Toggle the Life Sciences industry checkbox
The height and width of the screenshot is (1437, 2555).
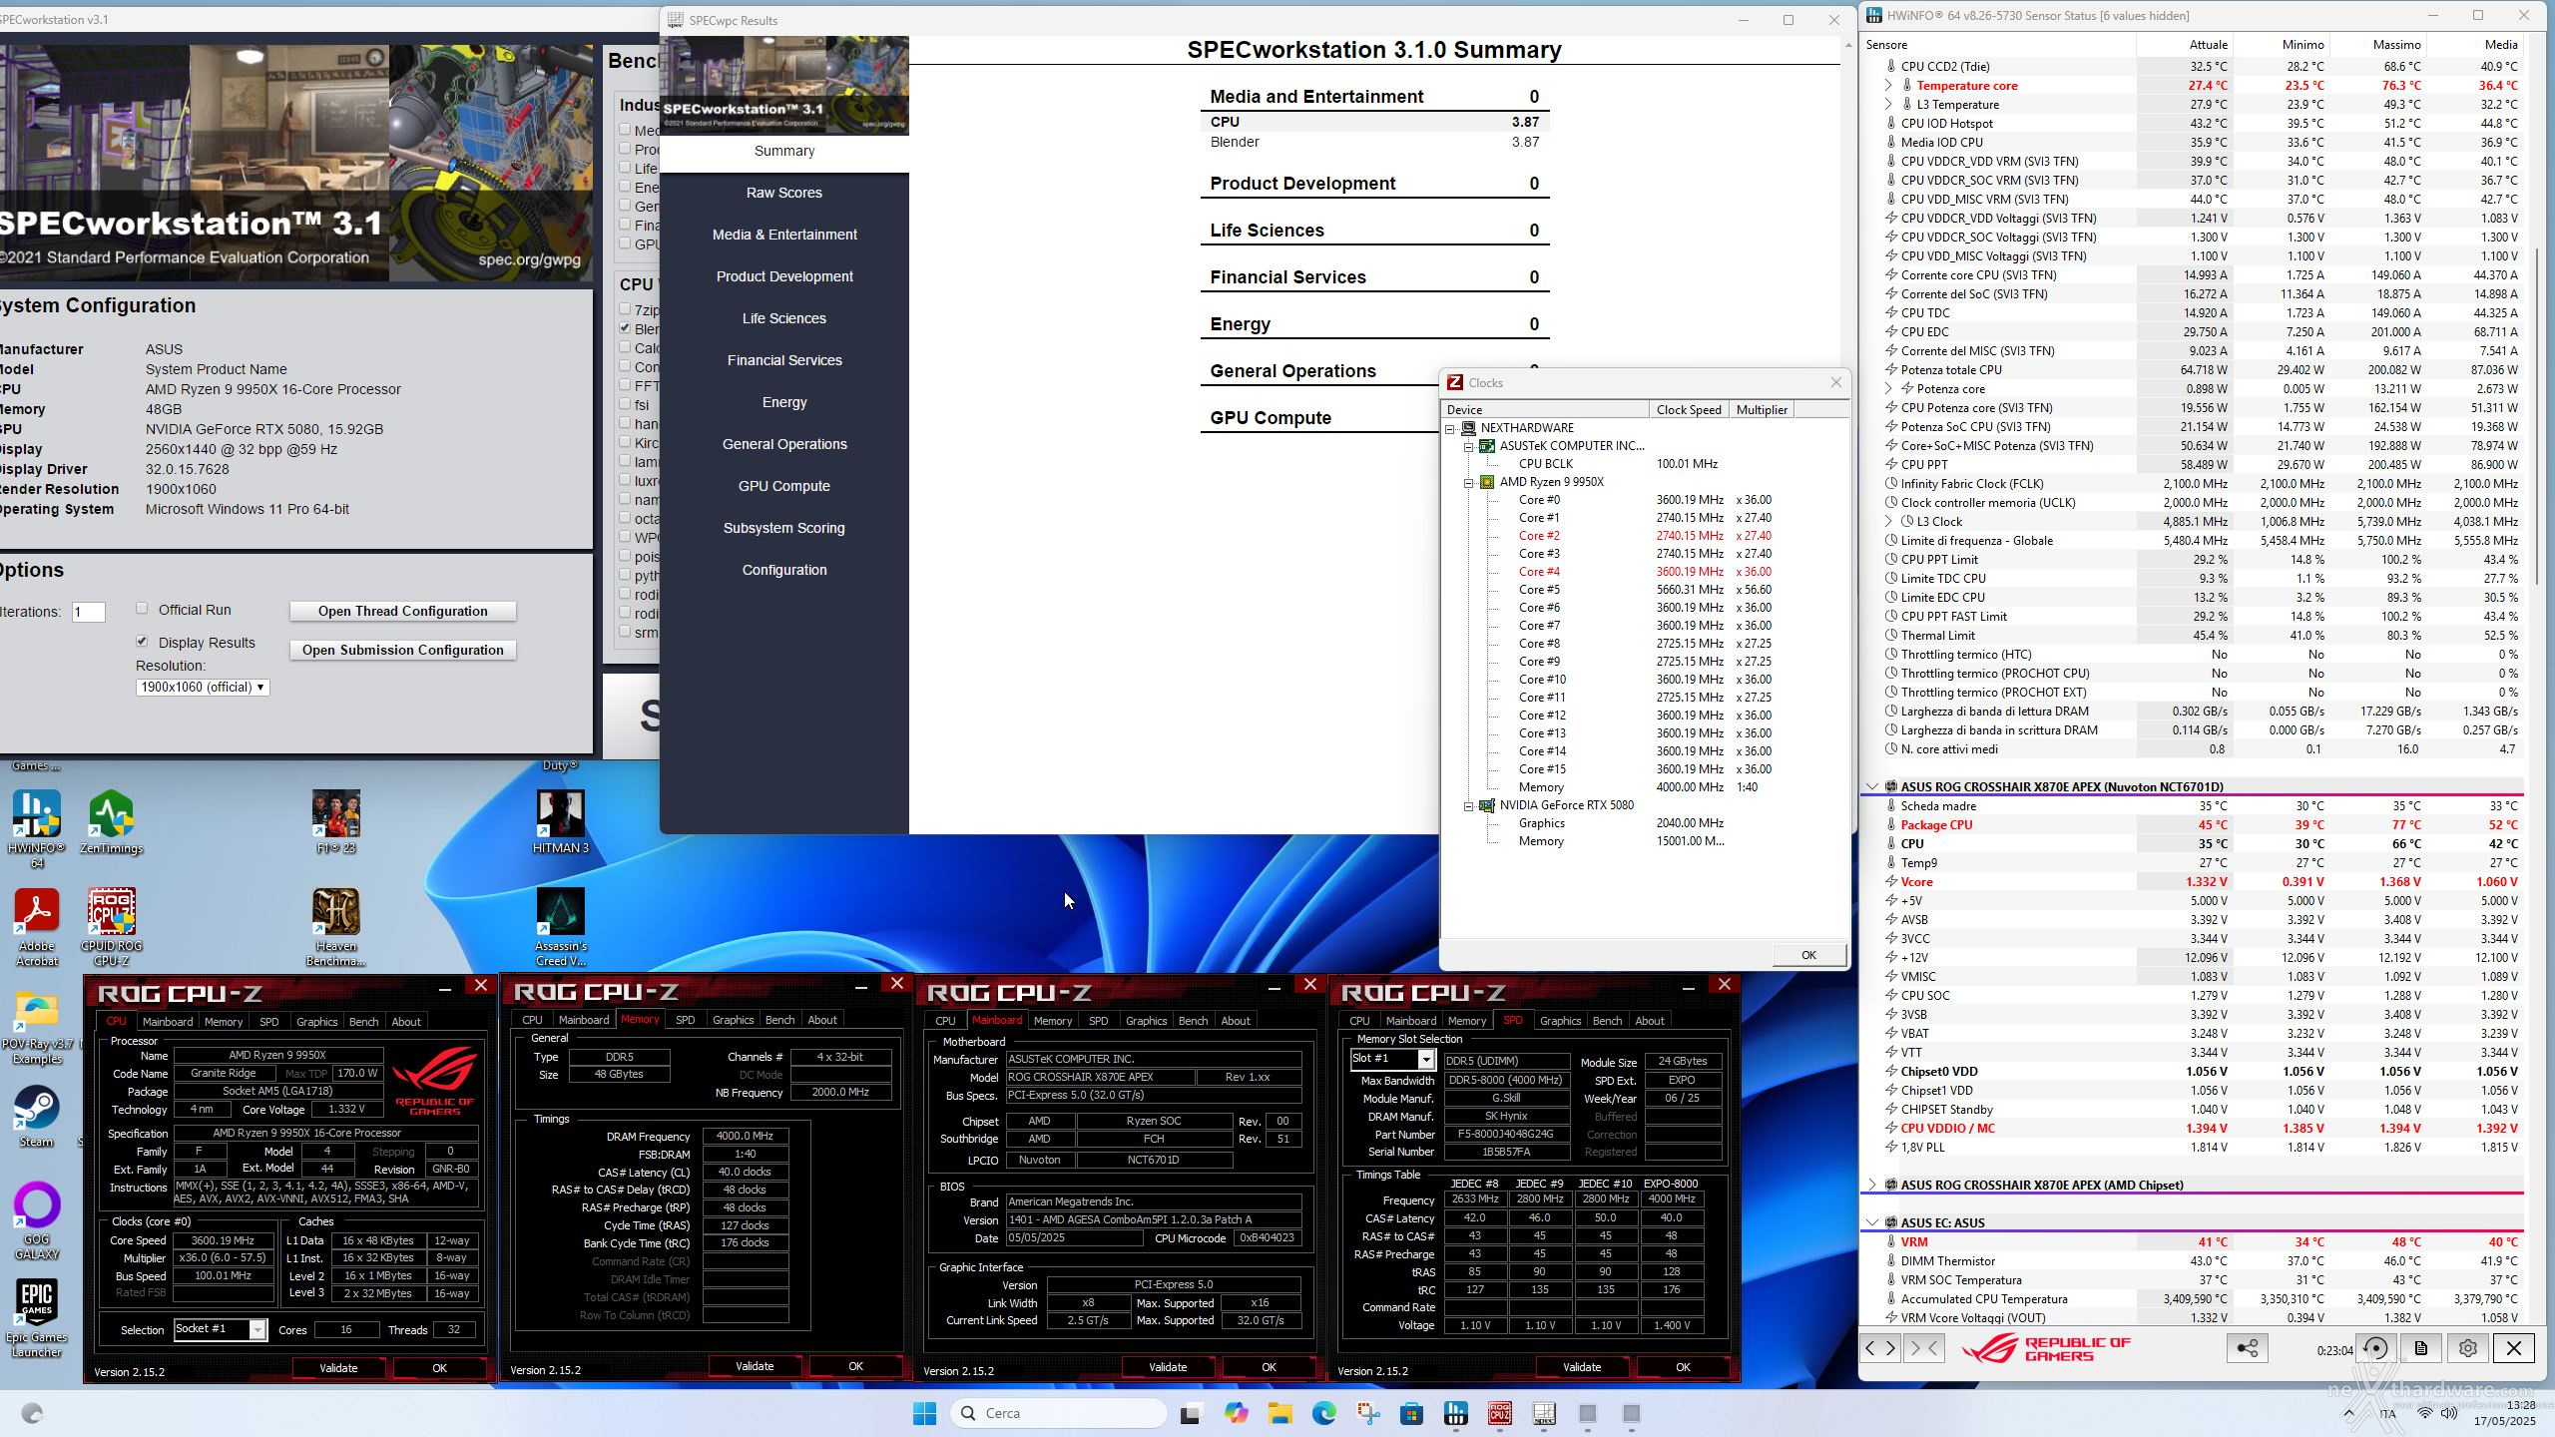pos(625,168)
